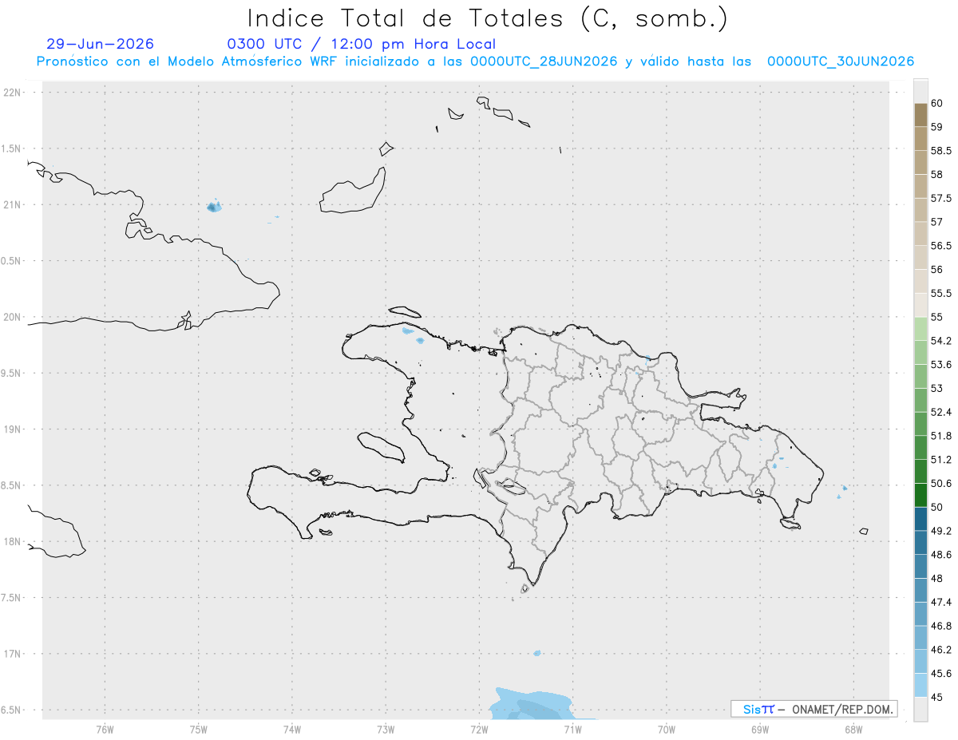958x740 pixels.
Task: Click the legend value "51.2"
Action: (941, 460)
